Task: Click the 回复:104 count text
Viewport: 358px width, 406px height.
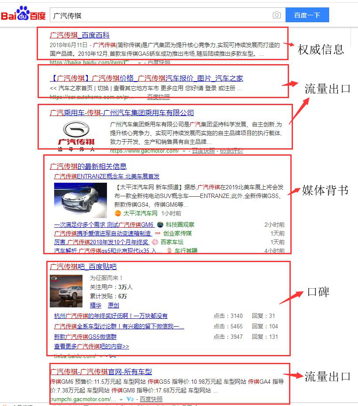Action: pyautogui.click(x=265, y=326)
